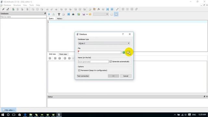Viewport: 208px width, 117px height.
Task: Browse for a database file with folder icon
Action: click(x=128, y=52)
